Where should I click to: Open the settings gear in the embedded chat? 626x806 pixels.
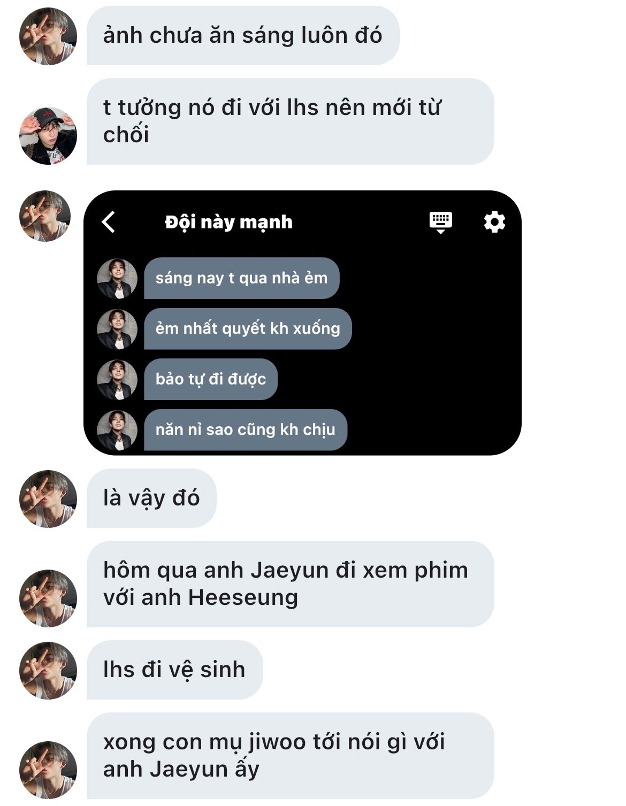(494, 221)
